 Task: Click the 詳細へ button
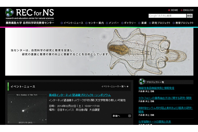(122, 116)
